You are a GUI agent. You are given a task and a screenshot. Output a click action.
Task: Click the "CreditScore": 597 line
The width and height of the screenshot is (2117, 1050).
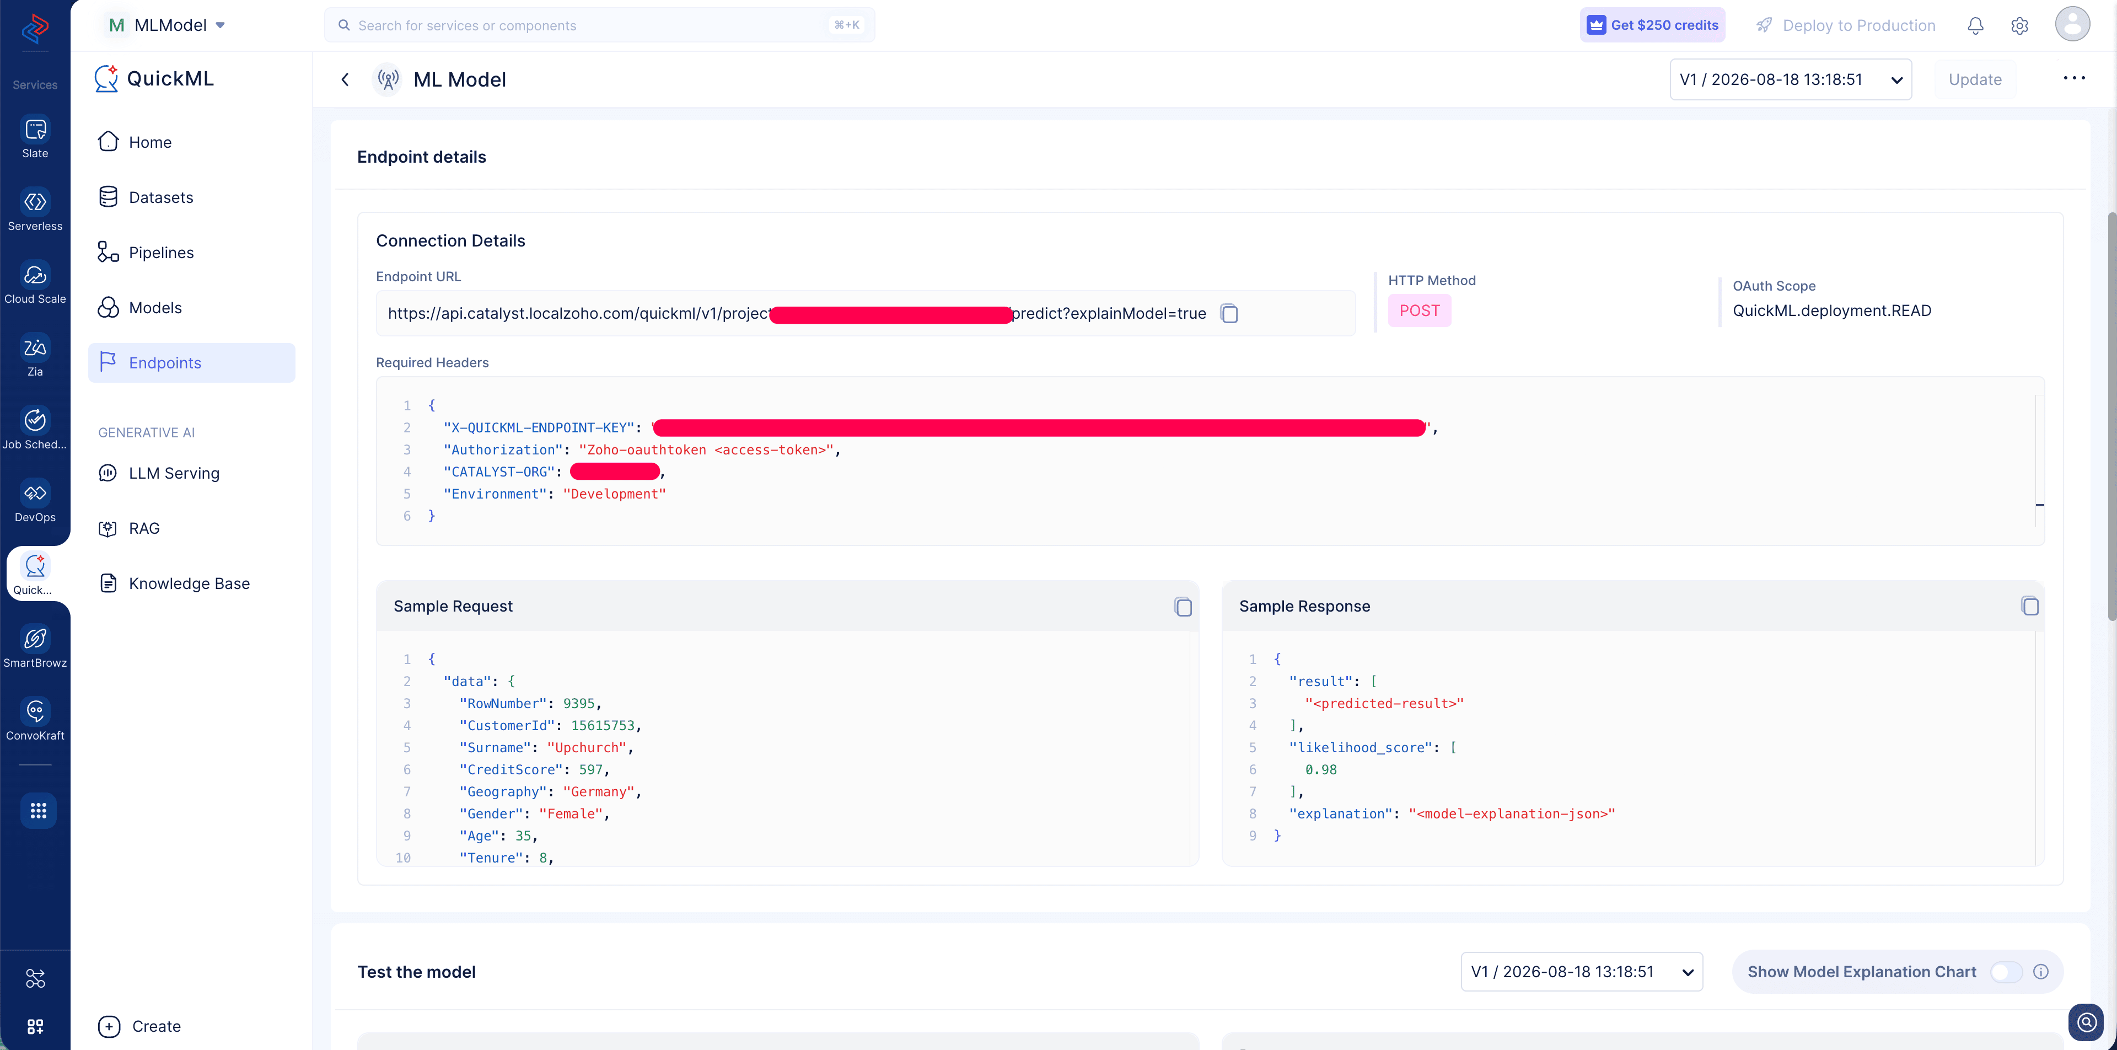[x=534, y=770]
